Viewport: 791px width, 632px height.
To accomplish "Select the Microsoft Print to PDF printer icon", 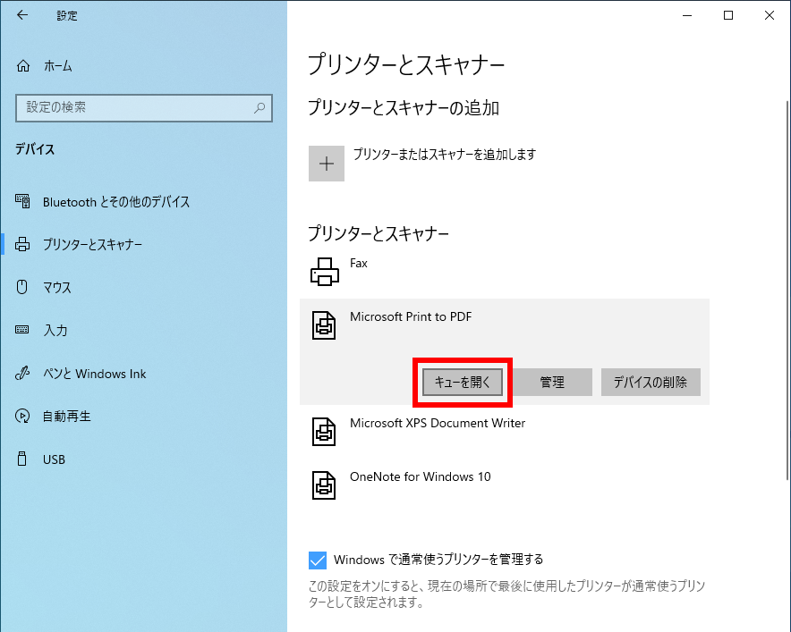I will [x=322, y=324].
